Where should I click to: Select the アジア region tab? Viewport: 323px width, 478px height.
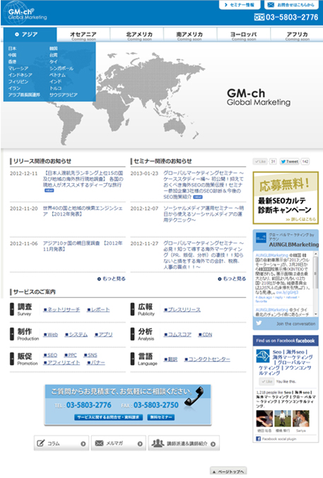click(x=30, y=35)
